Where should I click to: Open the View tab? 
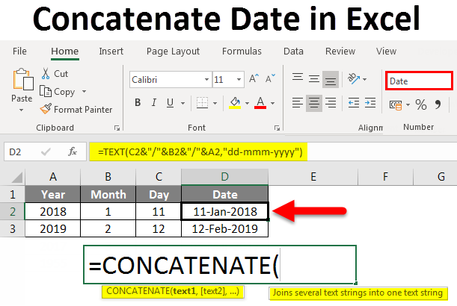386,51
